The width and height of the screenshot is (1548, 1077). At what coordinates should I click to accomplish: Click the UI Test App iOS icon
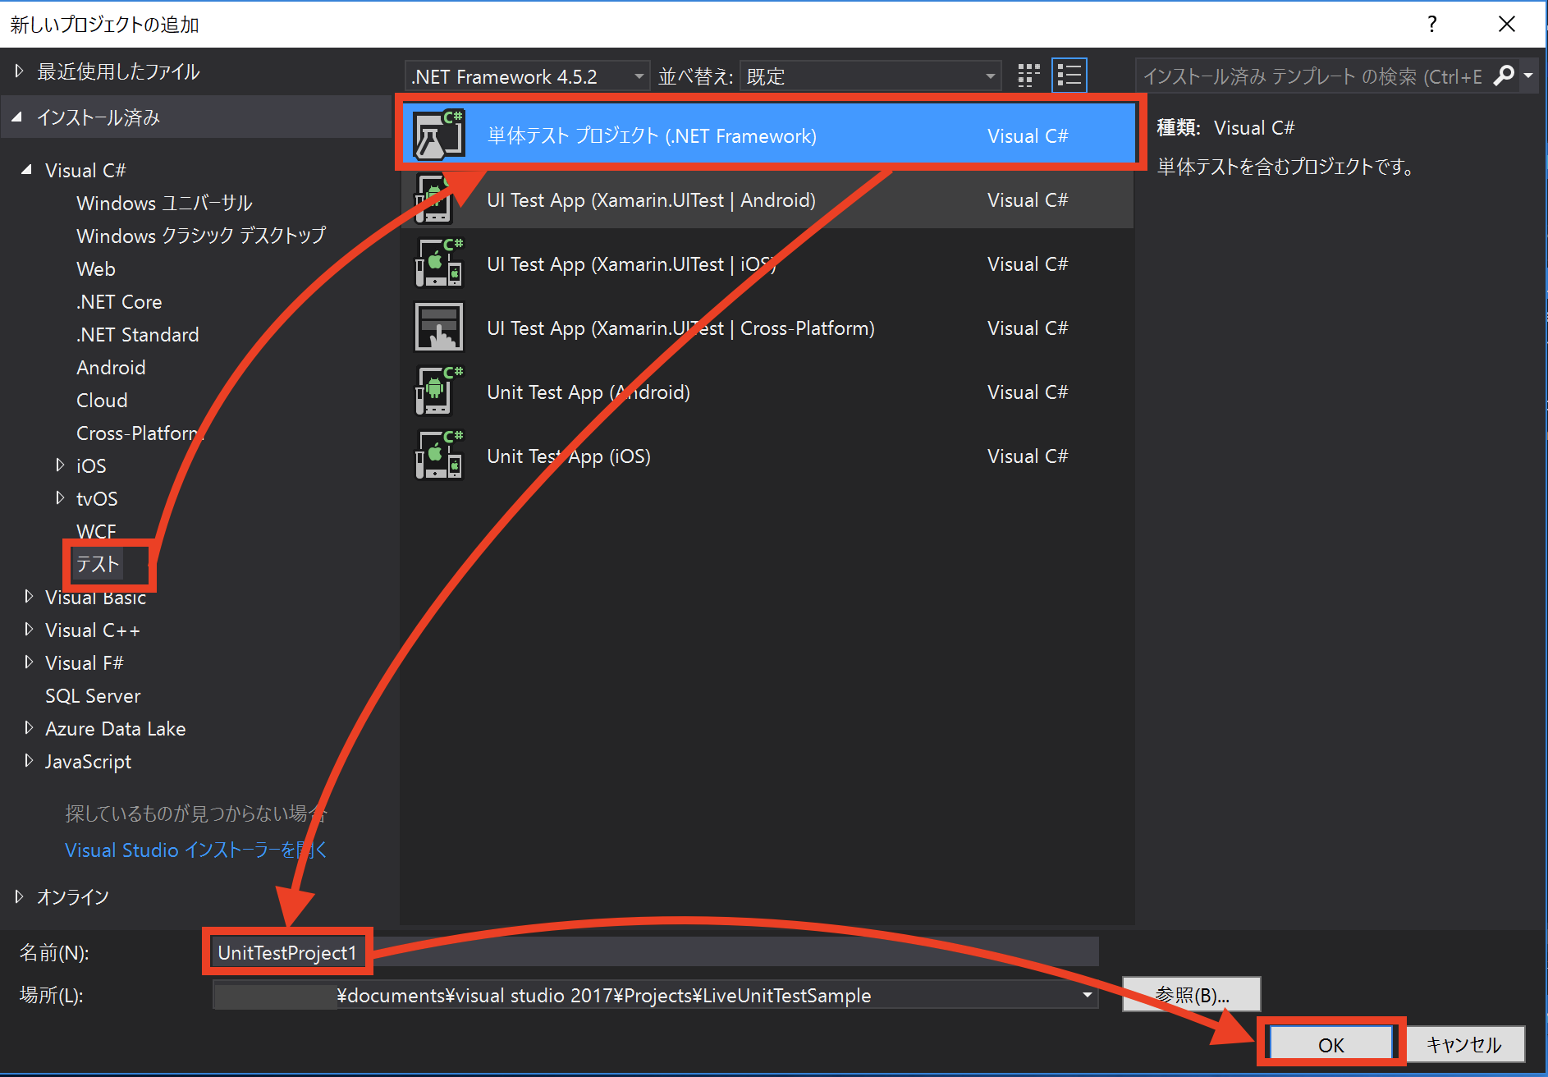(x=439, y=264)
